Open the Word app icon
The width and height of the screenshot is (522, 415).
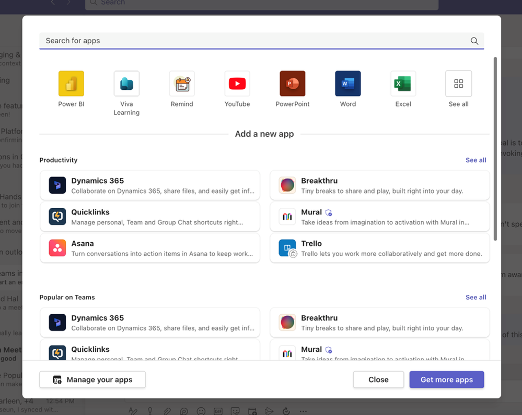click(348, 84)
